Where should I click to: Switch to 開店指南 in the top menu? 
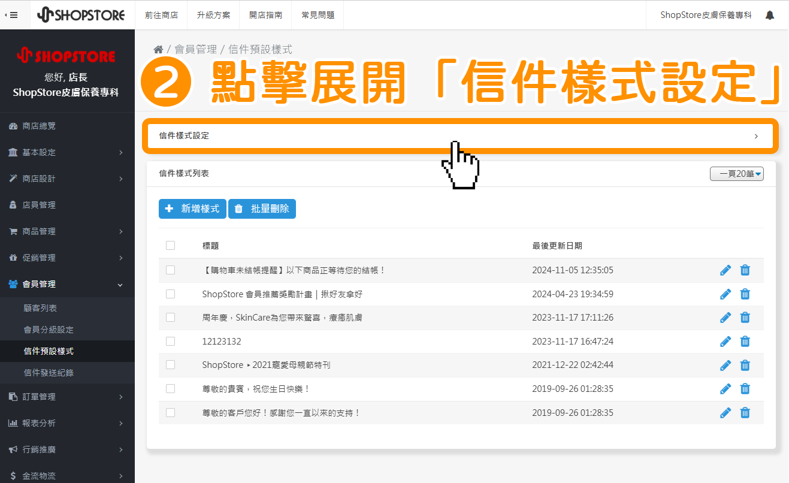[x=265, y=15]
